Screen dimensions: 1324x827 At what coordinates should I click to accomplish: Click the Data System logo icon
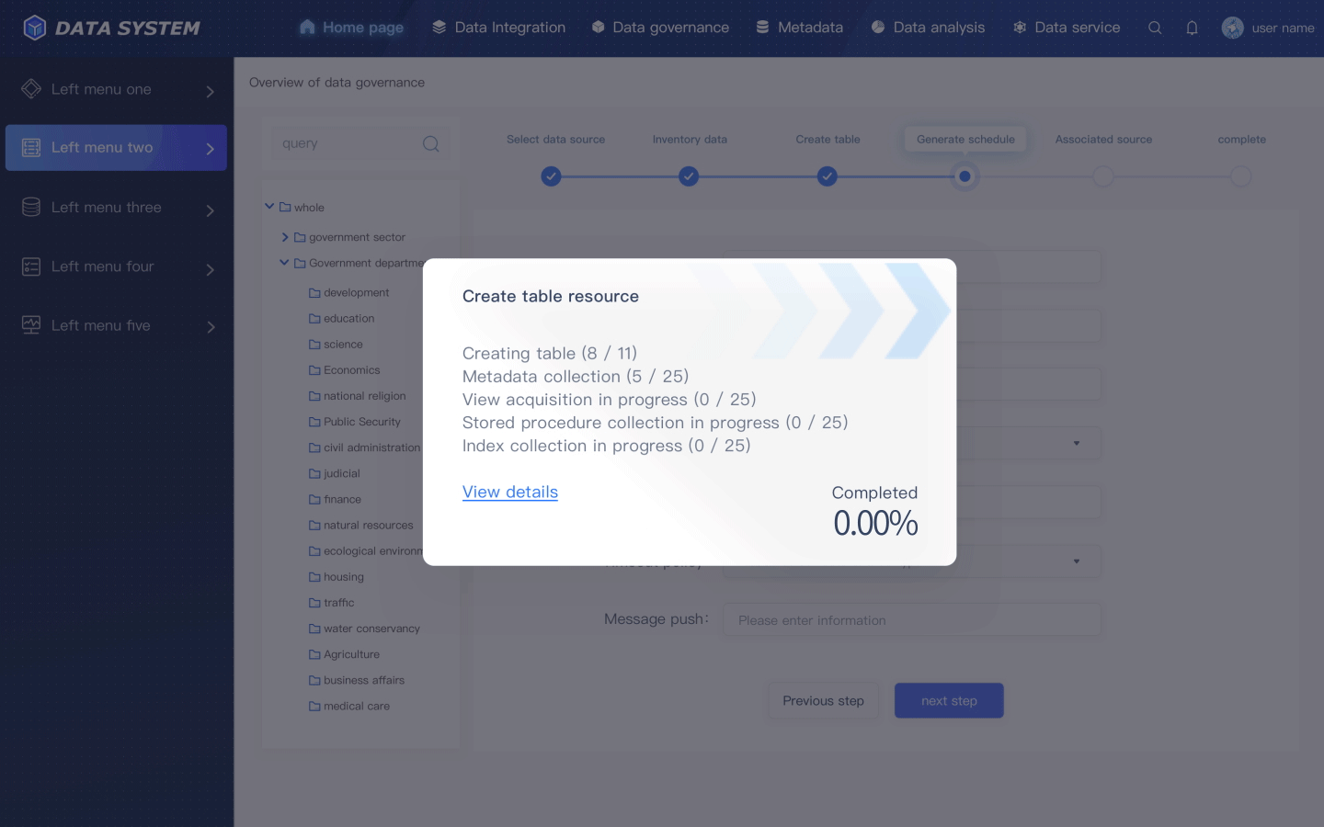pyautogui.click(x=34, y=28)
